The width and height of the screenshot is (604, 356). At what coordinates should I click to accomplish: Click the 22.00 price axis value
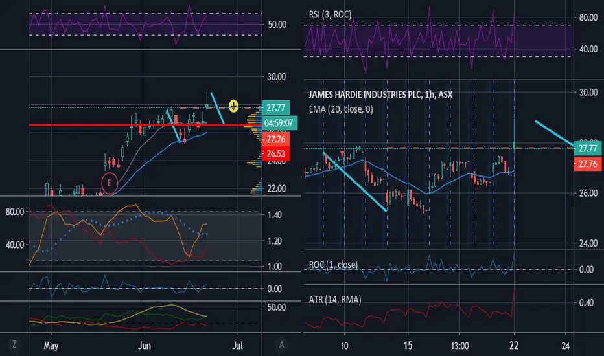click(277, 188)
